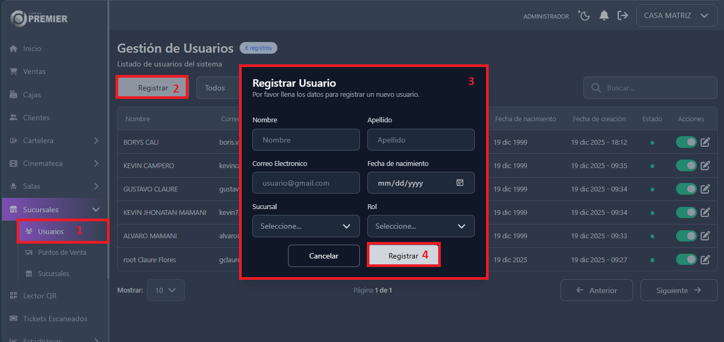Click the Correo Electronico input field
This screenshot has width=724, height=342.
coord(306,182)
